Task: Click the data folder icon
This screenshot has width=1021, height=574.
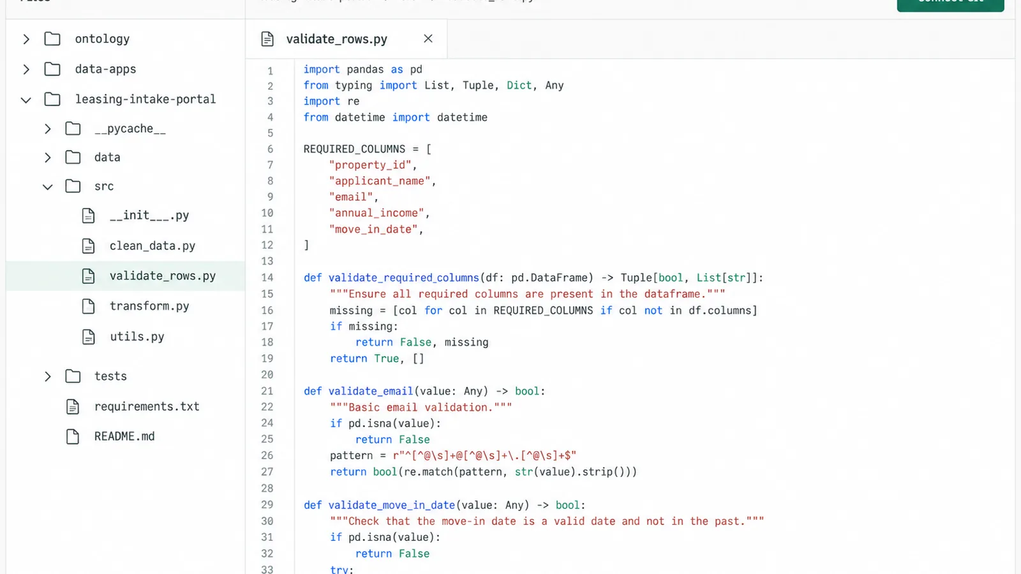Action: coord(73,158)
